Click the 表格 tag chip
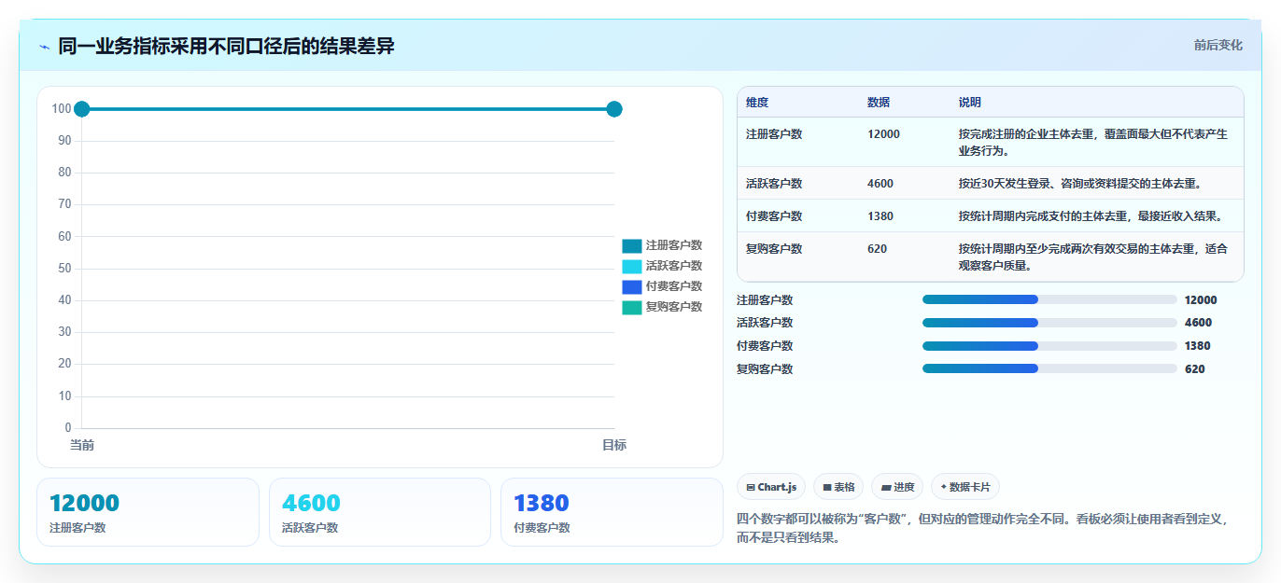 (x=838, y=487)
